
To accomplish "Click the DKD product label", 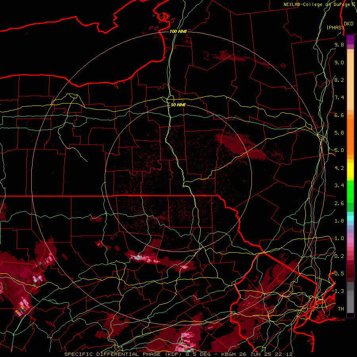I will pos(348,23).
